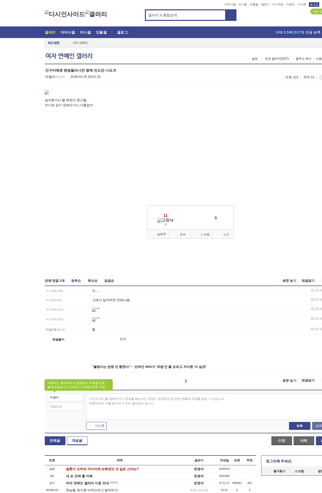
Task: Open 마이너갤 in the blue navigation bar
Action: (x=68, y=32)
